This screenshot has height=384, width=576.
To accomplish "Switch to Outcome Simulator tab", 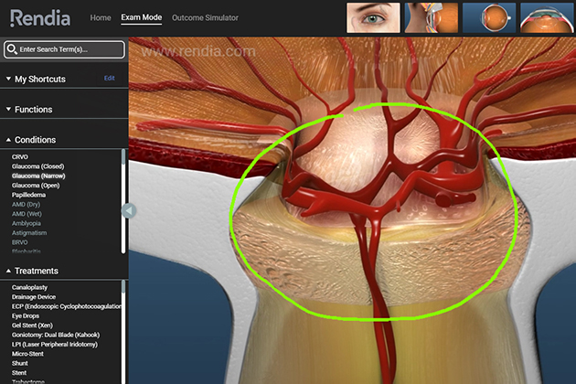I will coord(205,18).
